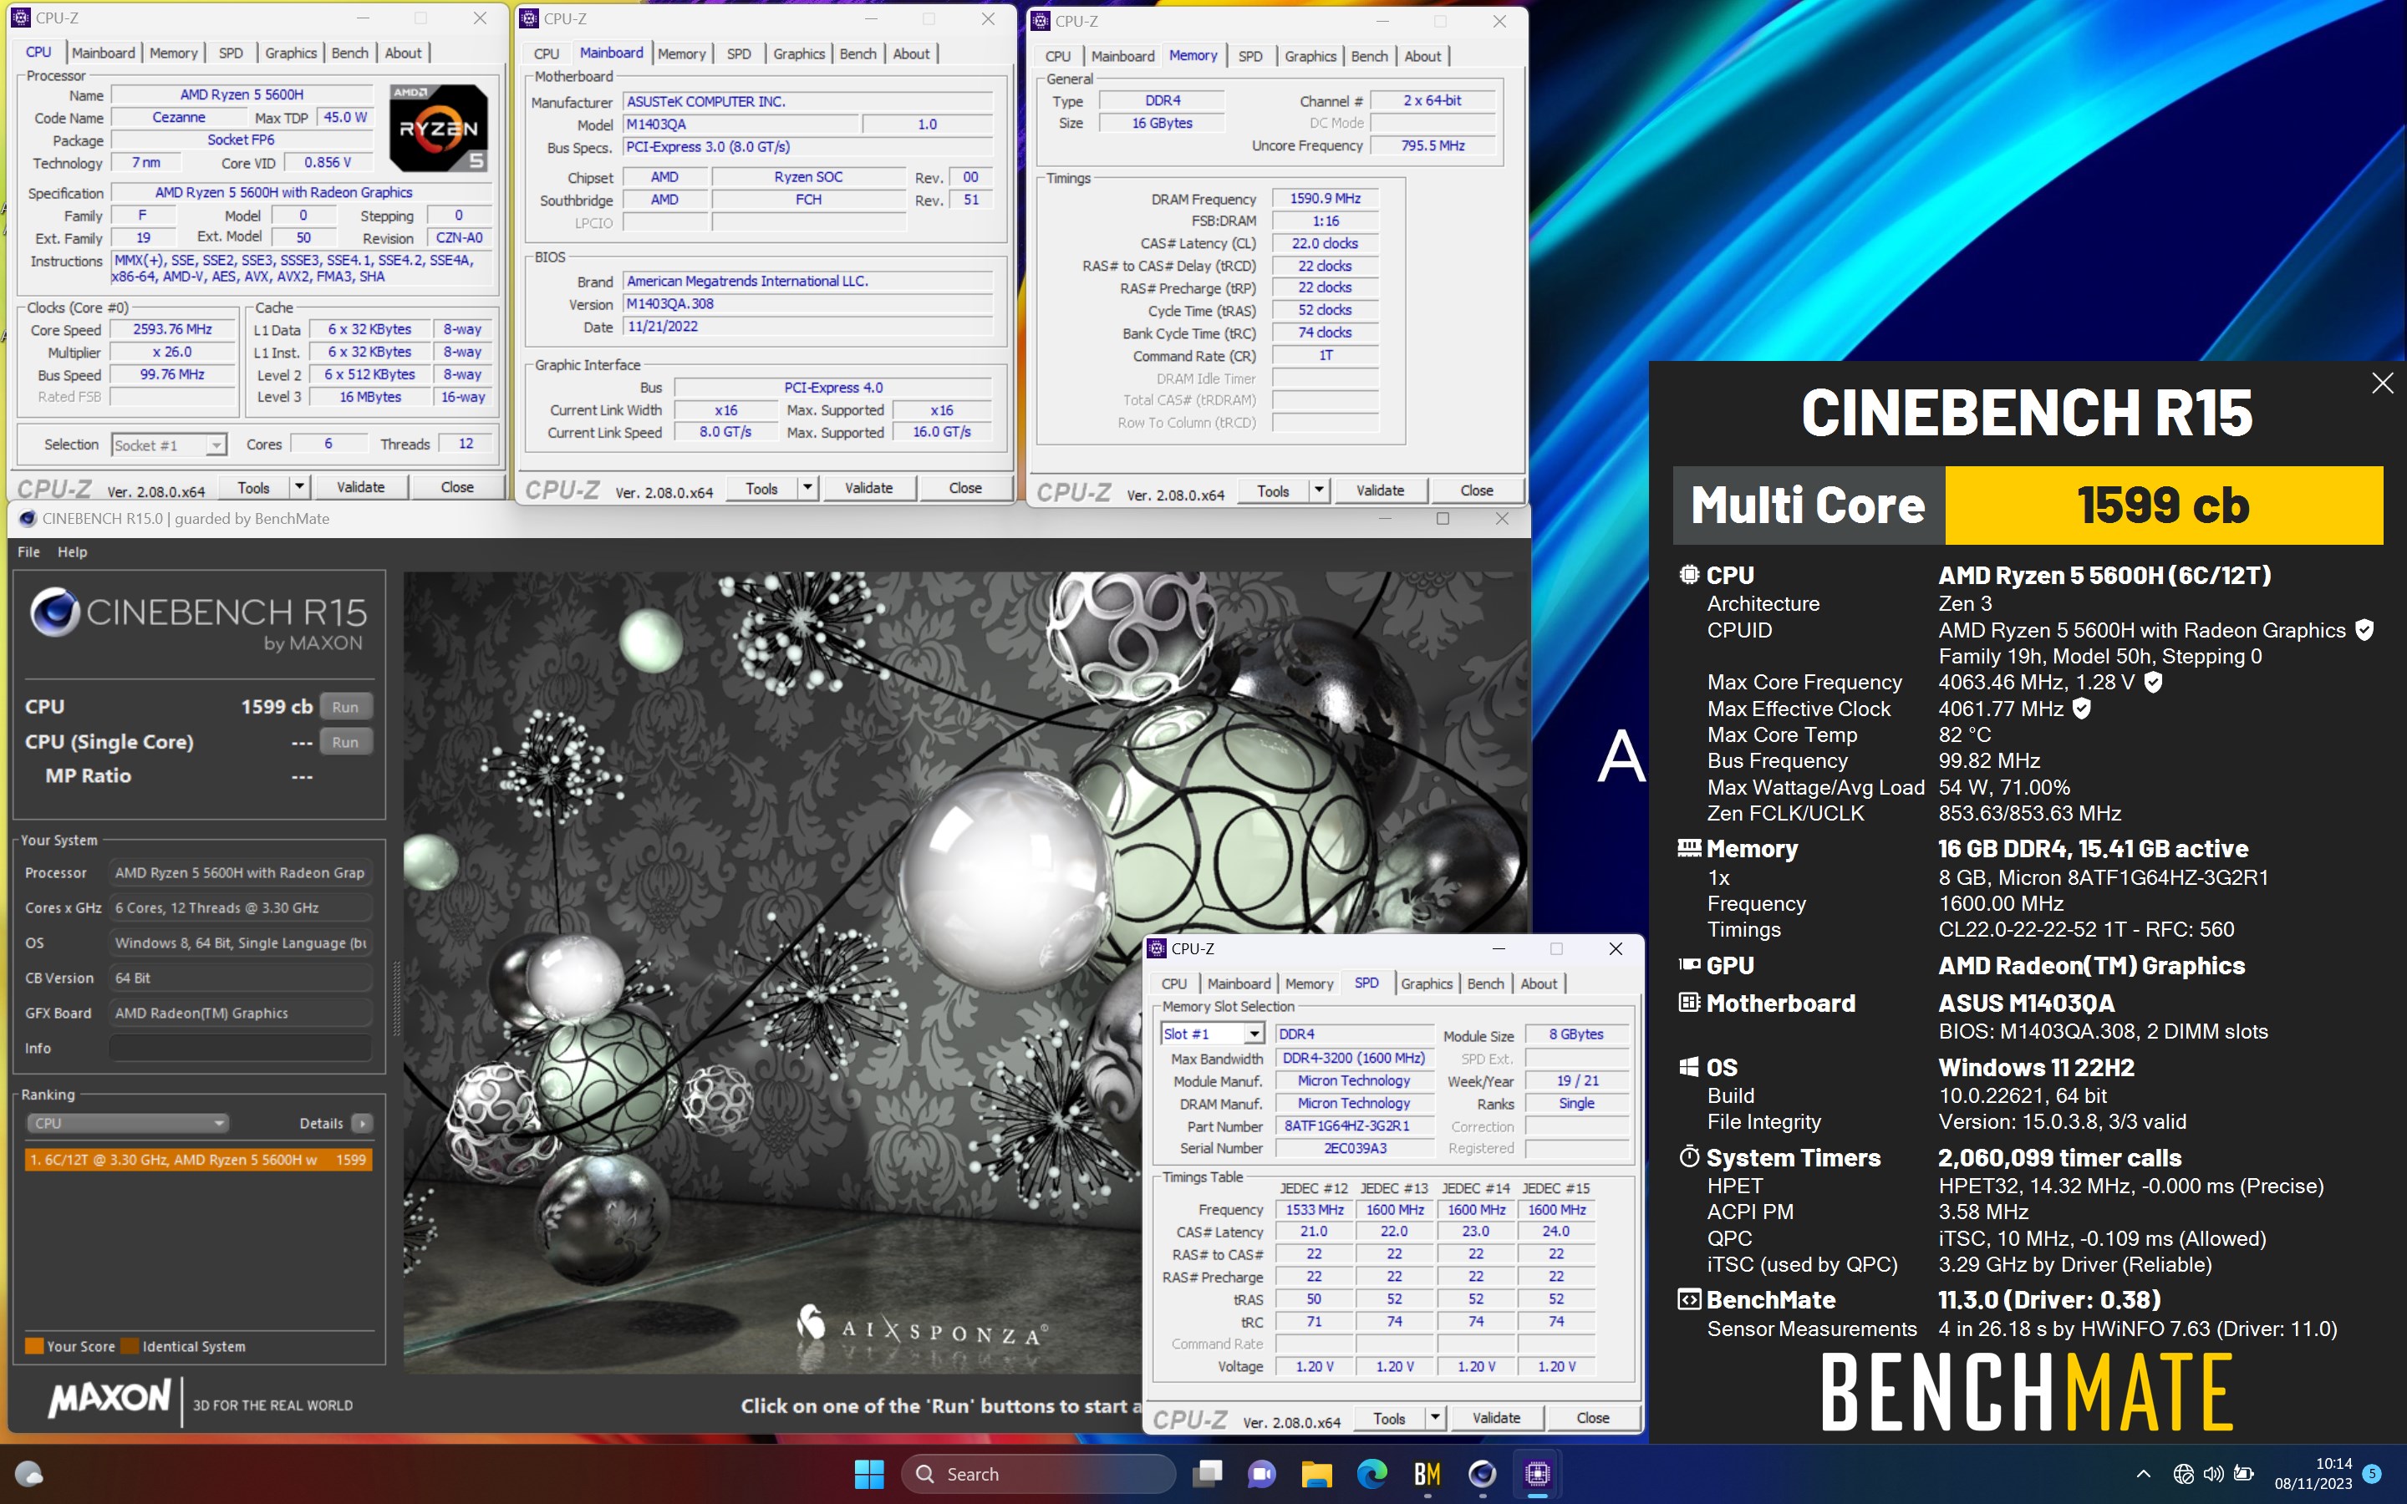Open Tools dropdown arrow in SPD CPU-Z window
Image resolution: width=2407 pixels, height=1504 pixels.
coord(1435,1419)
